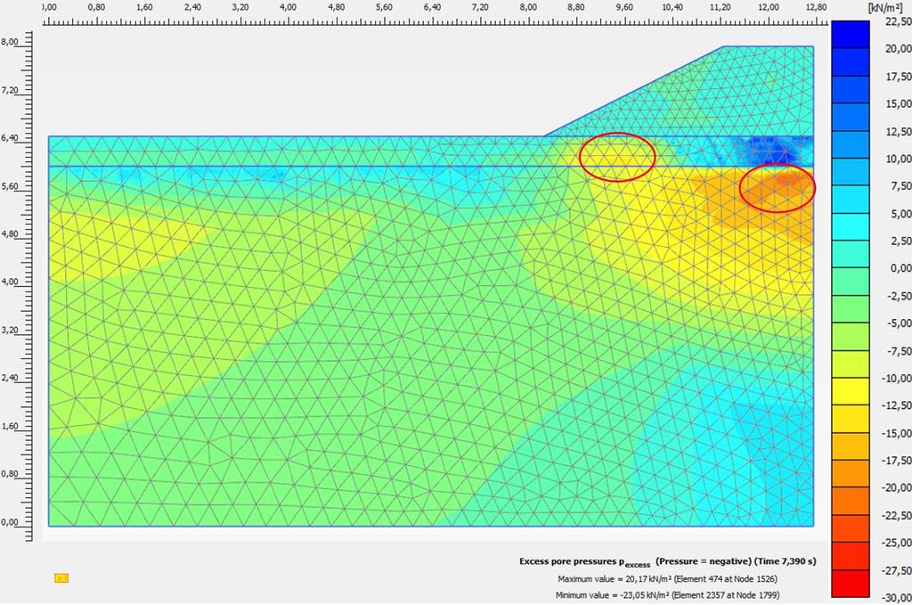Click the 0,00 mark on vertical ruler

click(x=9, y=522)
